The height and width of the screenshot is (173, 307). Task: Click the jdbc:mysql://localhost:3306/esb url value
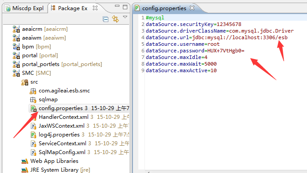click(240, 37)
